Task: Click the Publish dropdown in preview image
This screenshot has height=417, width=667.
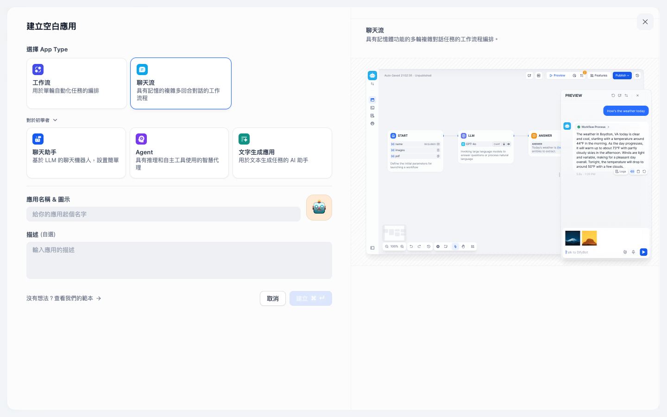Action: (622, 76)
